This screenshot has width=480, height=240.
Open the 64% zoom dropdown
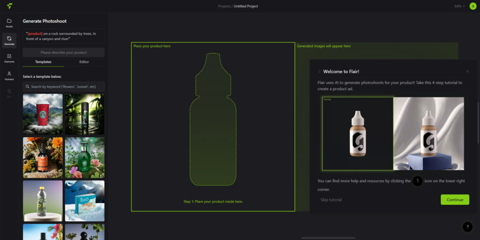coord(459,6)
